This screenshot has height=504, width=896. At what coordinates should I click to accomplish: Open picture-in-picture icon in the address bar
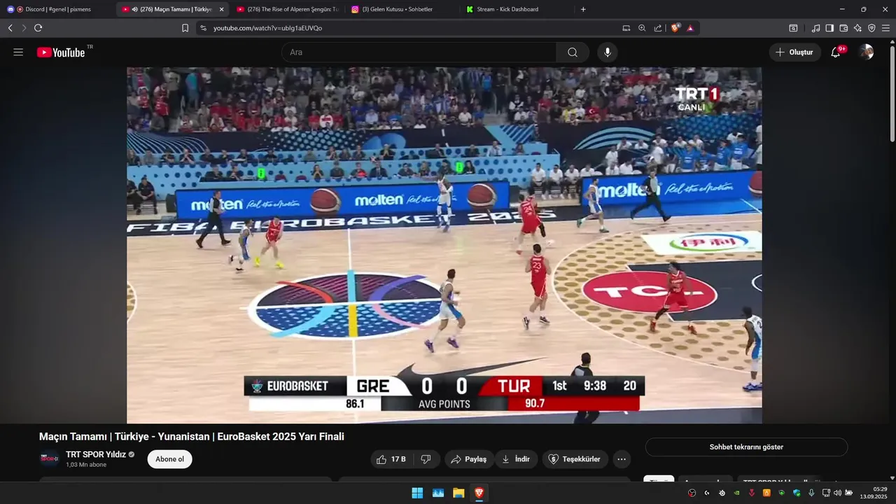pyautogui.click(x=626, y=28)
